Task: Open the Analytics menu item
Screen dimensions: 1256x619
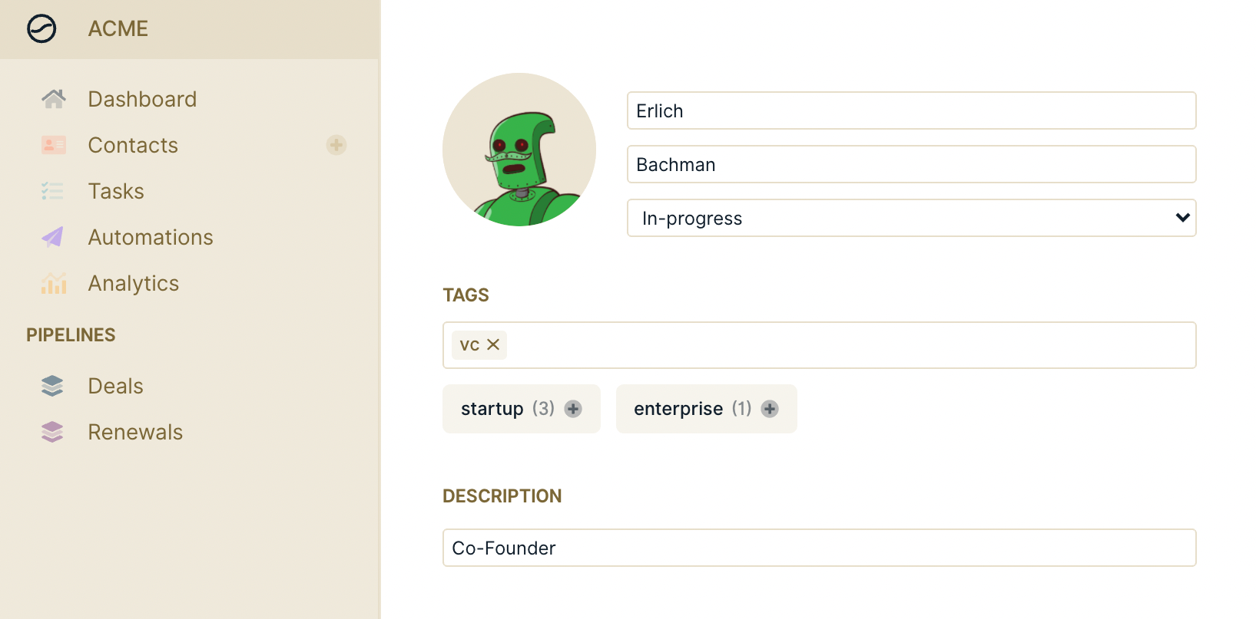Action: coord(133,283)
